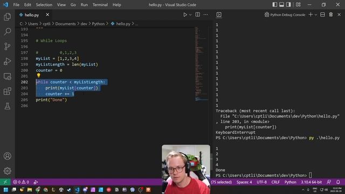
Task: Open the Go menu
Action: click(x=73, y=5)
